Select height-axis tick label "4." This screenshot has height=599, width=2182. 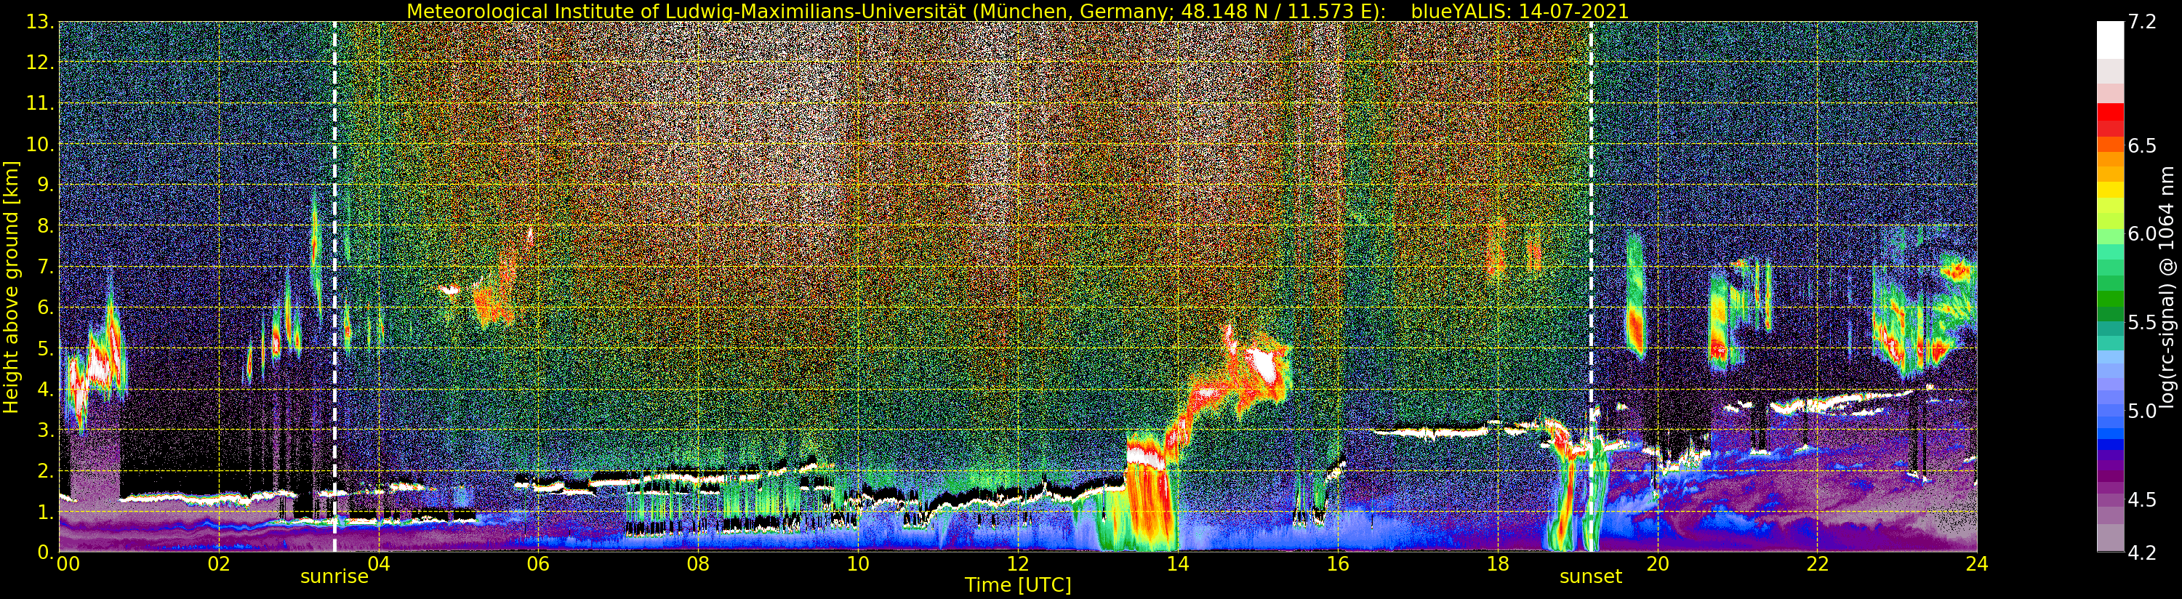45,390
